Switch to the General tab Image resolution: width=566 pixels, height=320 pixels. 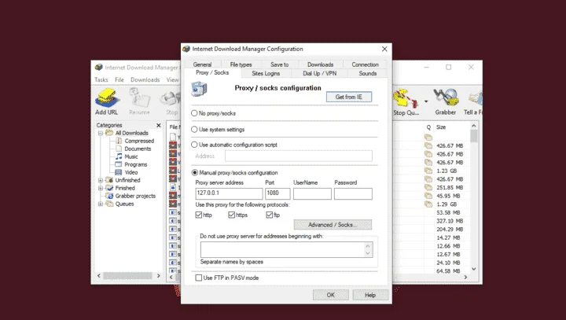point(202,64)
